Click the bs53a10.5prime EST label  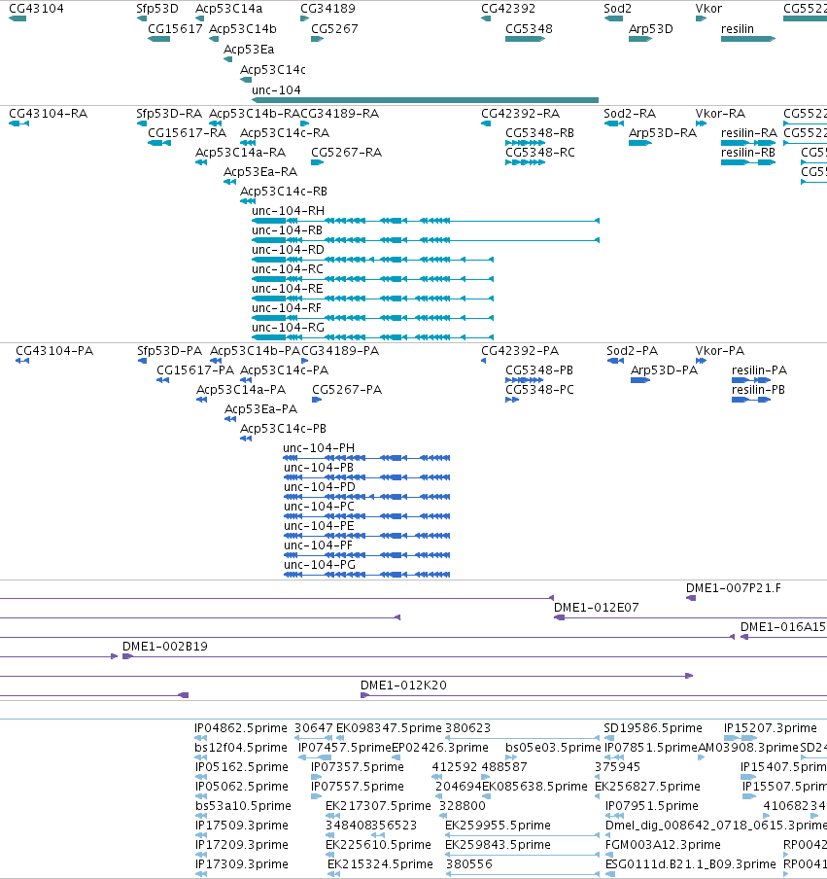pos(243,805)
